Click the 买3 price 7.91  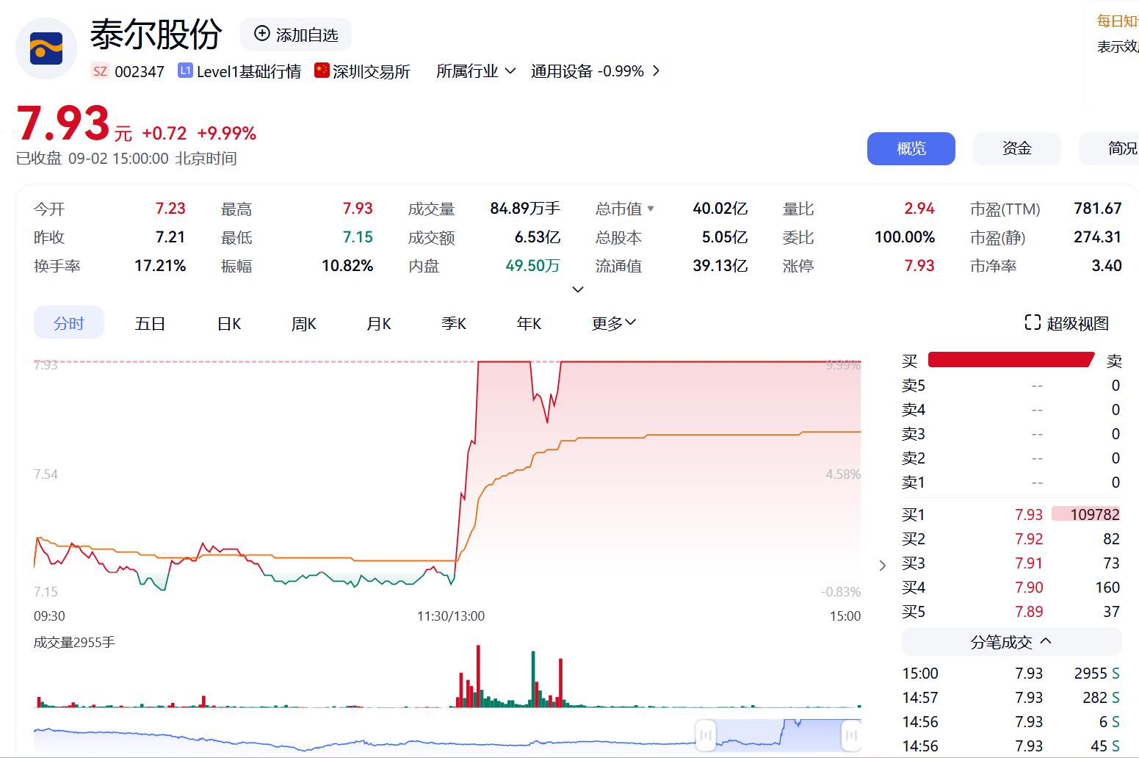pyautogui.click(x=1029, y=563)
